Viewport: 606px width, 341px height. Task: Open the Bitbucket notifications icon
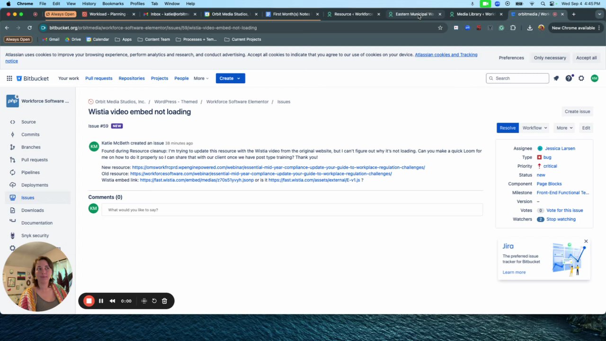pos(556,78)
